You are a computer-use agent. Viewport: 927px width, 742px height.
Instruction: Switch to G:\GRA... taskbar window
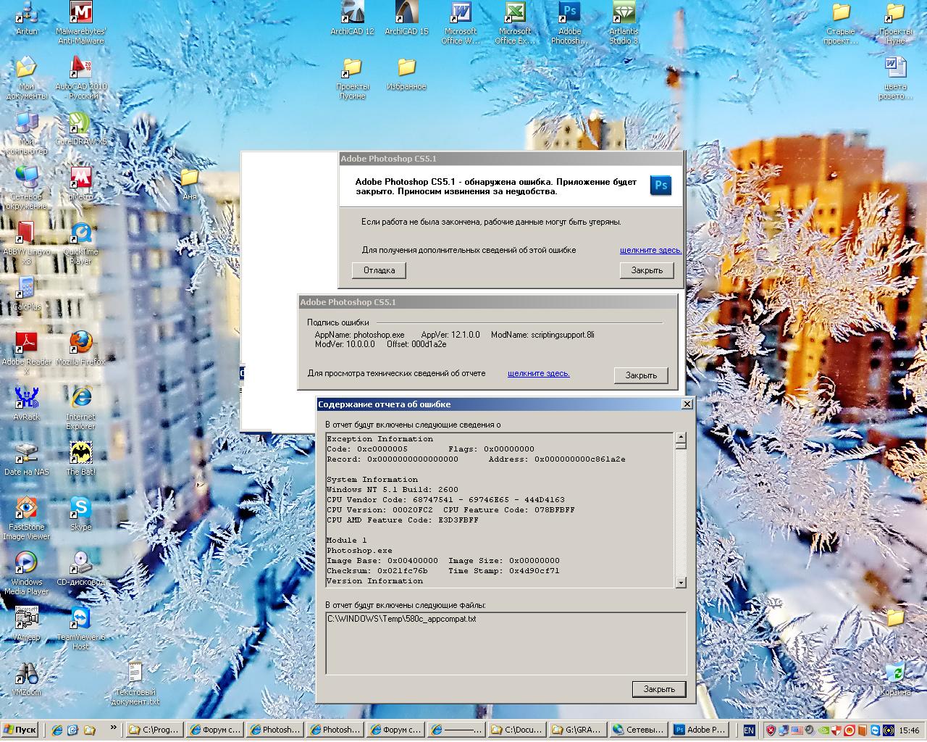click(x=576, y=730)
